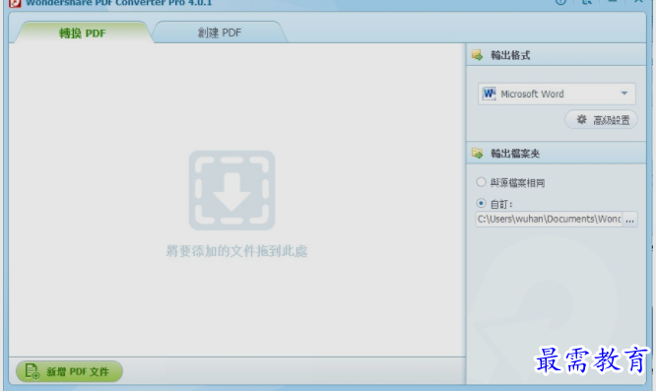Click the drop-files arrow icon in center

coord(231,190)
